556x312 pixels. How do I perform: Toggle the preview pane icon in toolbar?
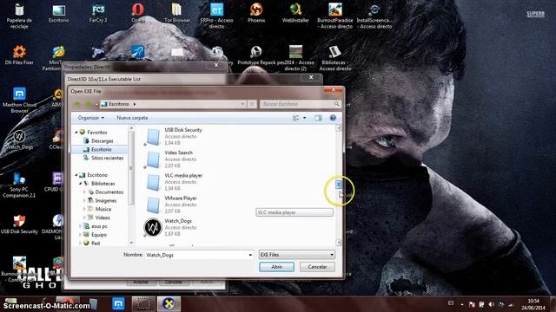[318, 118]
